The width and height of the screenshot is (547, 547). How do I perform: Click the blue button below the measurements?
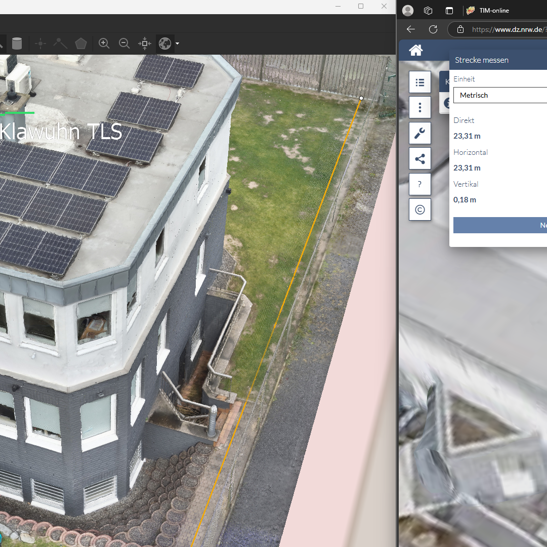(500, 225)
